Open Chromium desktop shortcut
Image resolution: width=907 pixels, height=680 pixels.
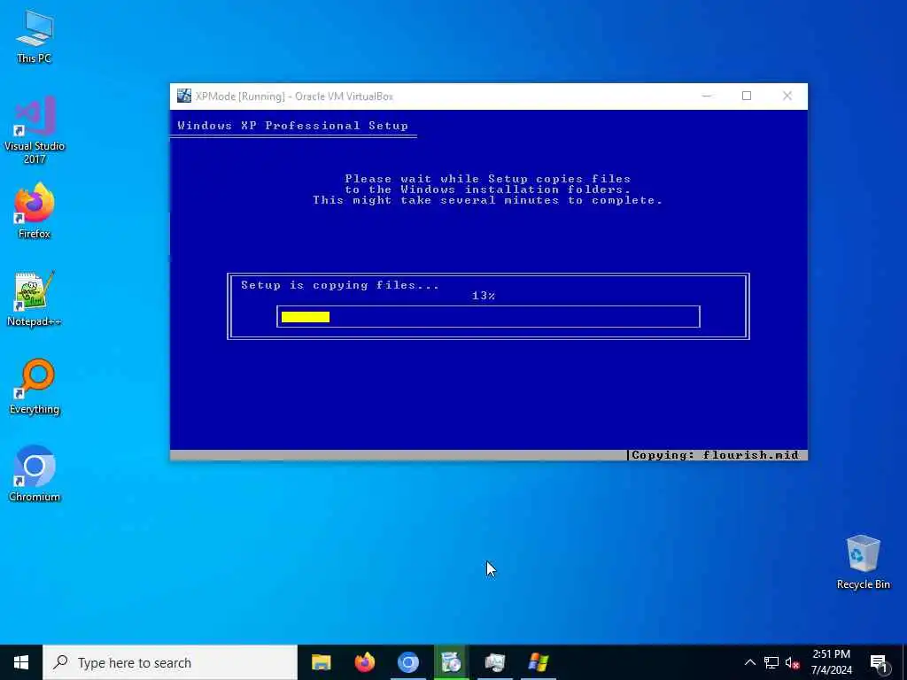(35, 473)
